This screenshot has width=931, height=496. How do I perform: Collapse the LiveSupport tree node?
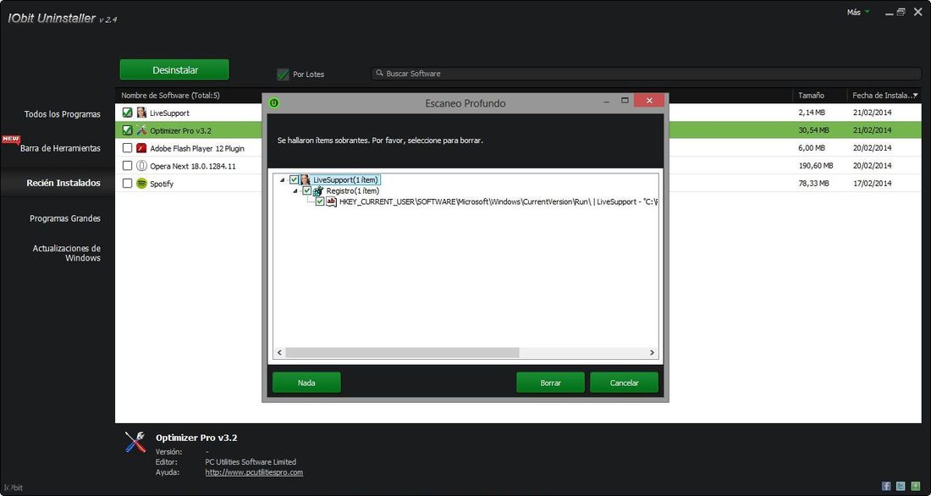(282, 180)
